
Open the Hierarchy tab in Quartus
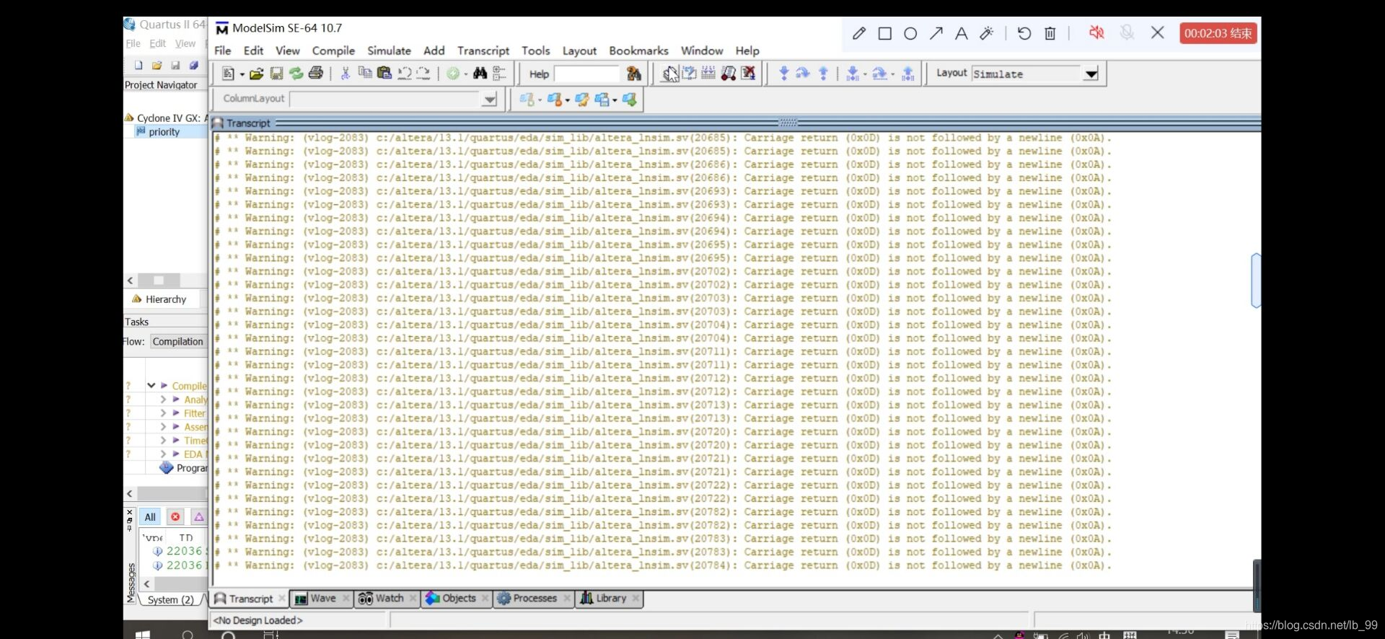159,299
